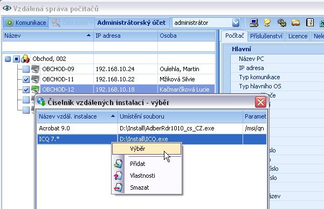Sort by the Osoba column header
The image size is (324, 209).
click(186, 36)
